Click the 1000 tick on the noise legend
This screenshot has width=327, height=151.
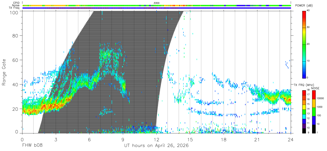pos(319,107)
